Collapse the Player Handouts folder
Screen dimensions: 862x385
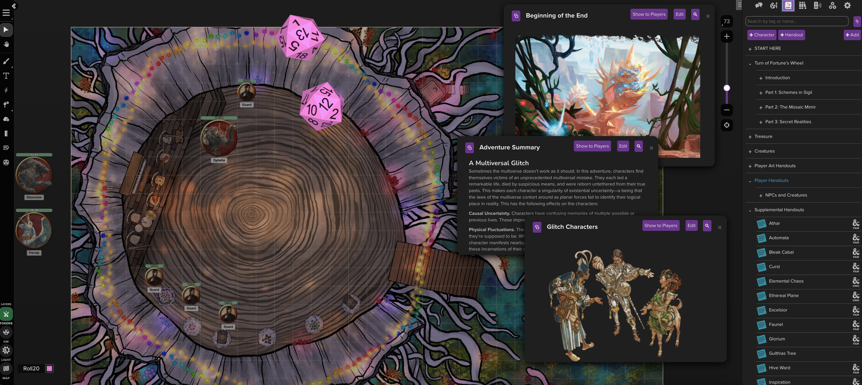pyautogui.click(x=750, y=181)
